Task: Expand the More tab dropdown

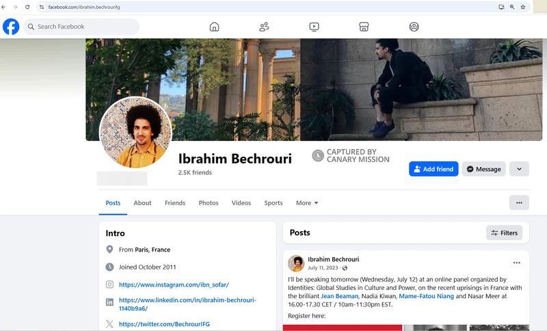Action: 307,203
